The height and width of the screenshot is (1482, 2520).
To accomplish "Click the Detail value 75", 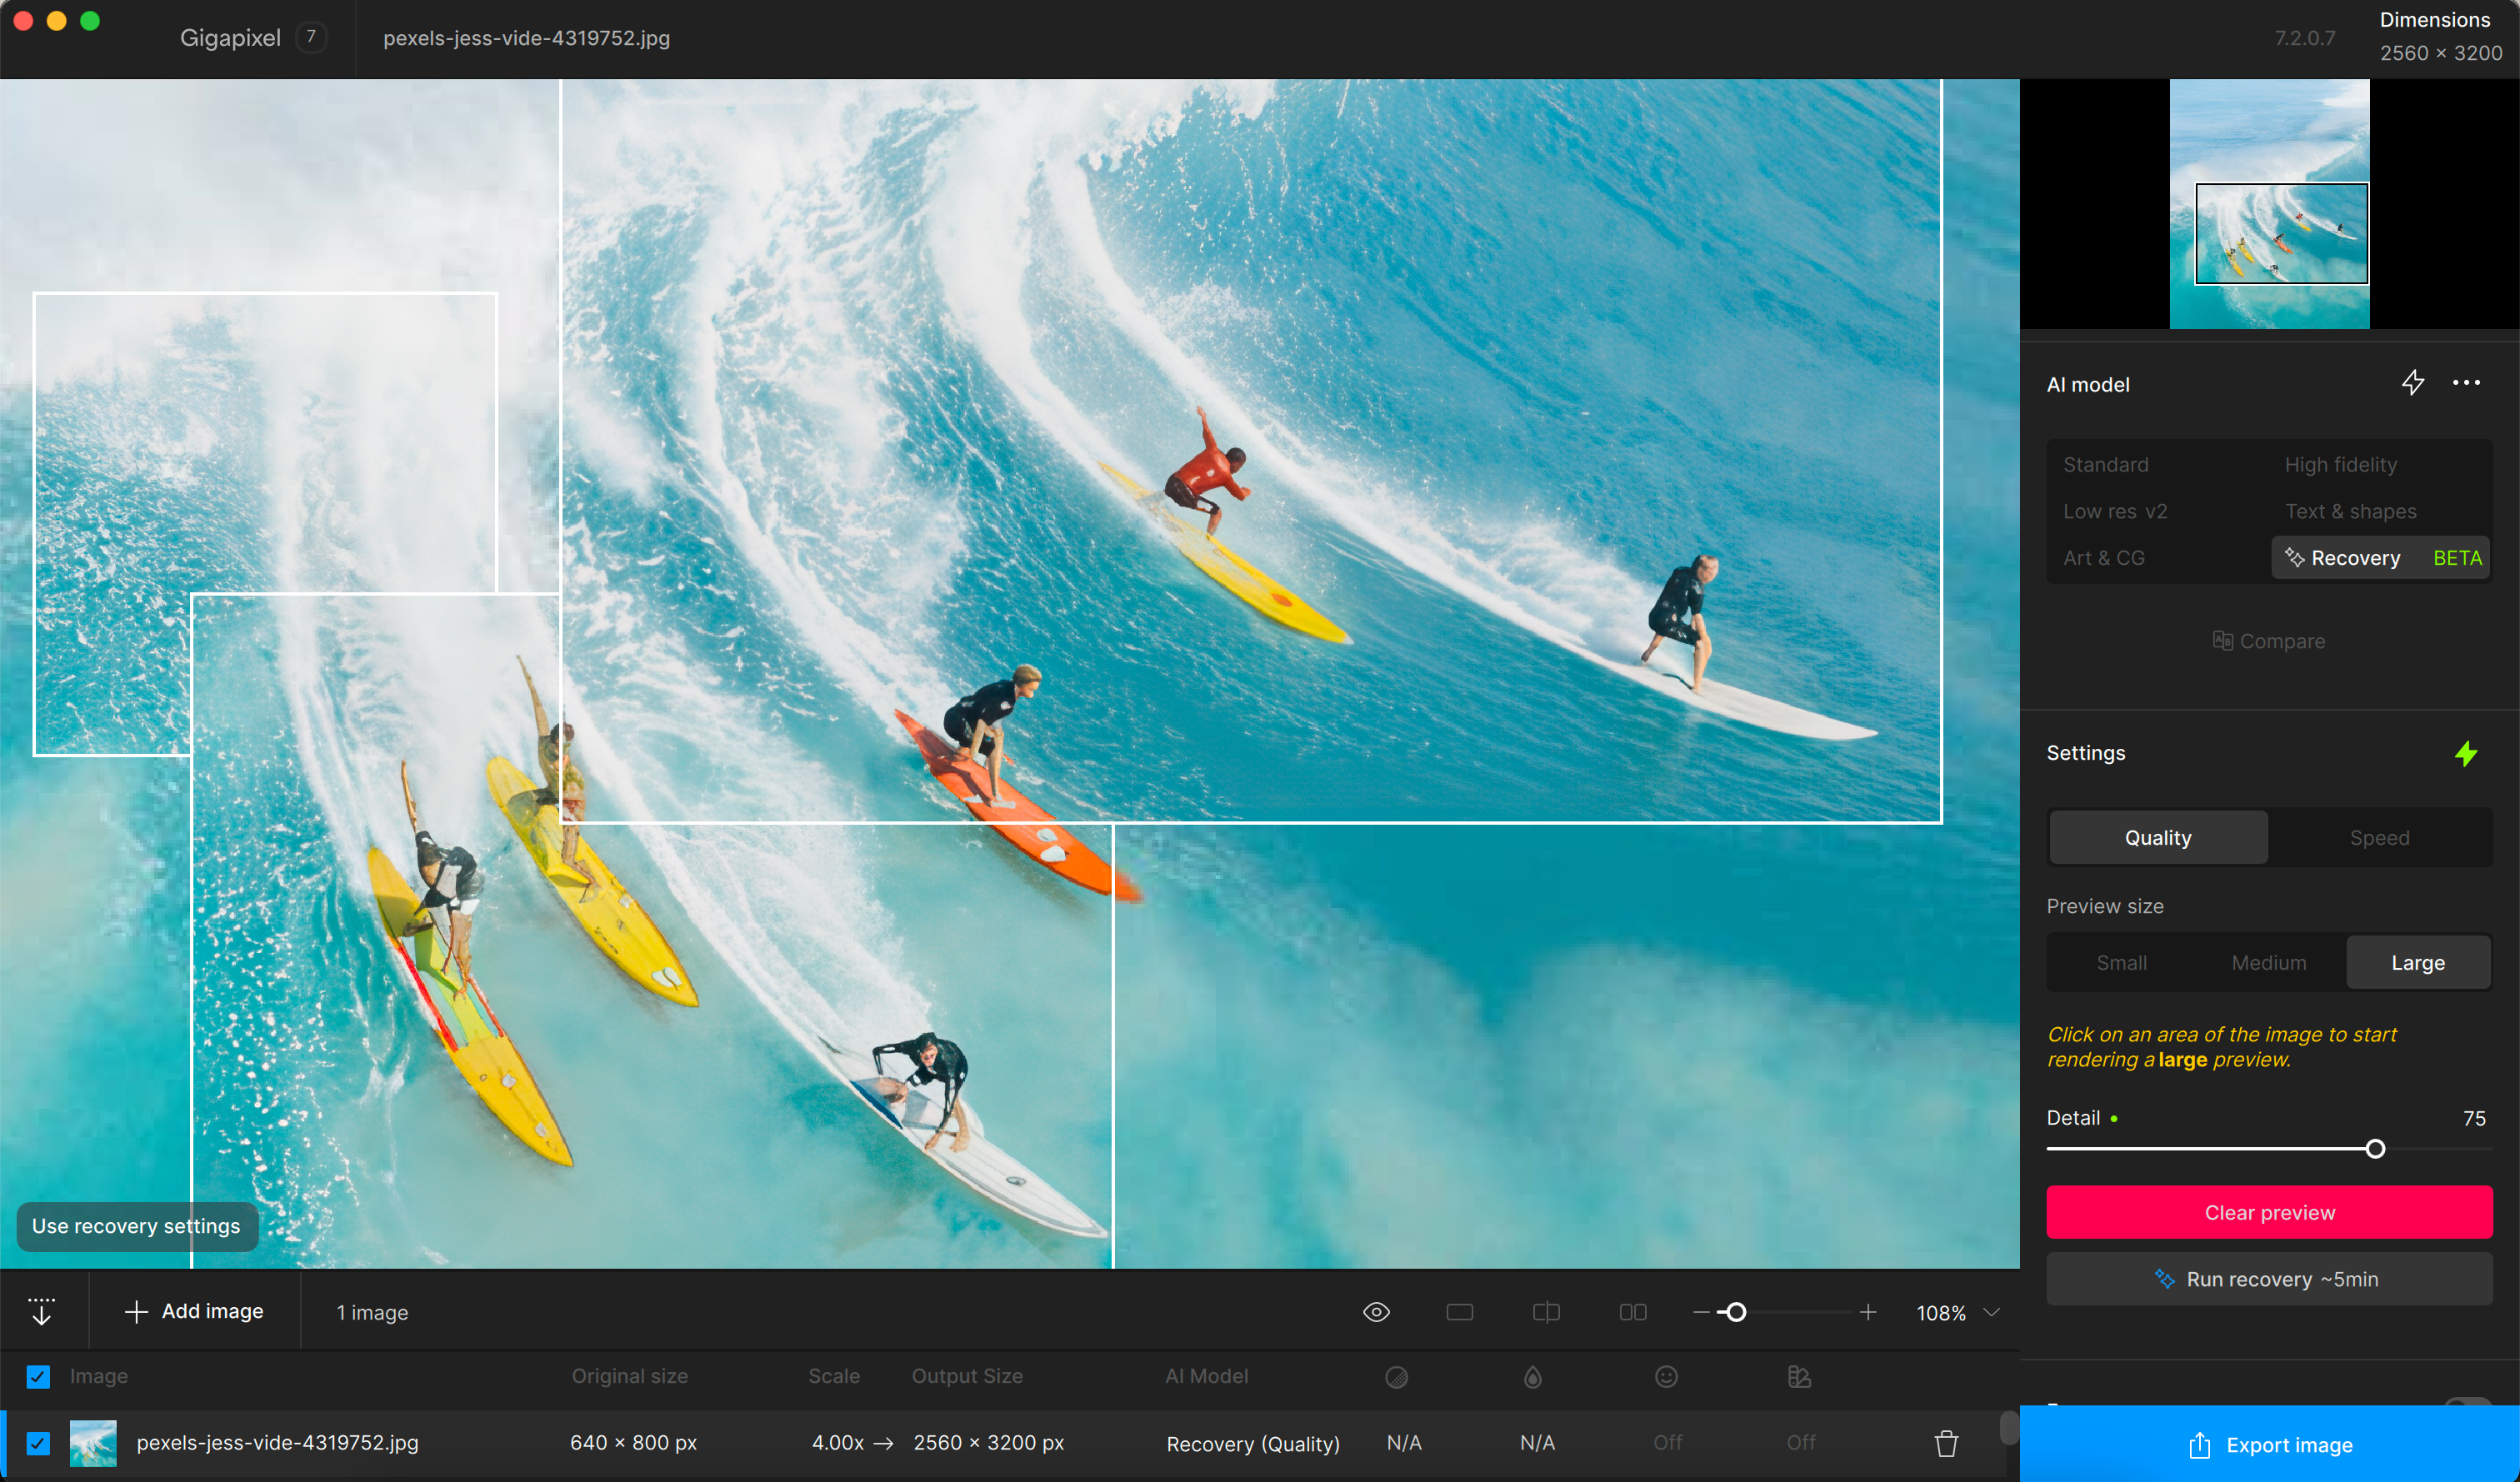I will [x=2474, y=1118].
